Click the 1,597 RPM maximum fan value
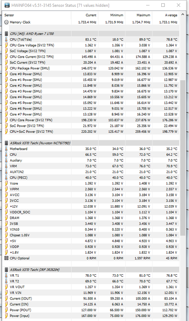Image resolution: width=189 pixels, height=321 pixels. [142, 258]
